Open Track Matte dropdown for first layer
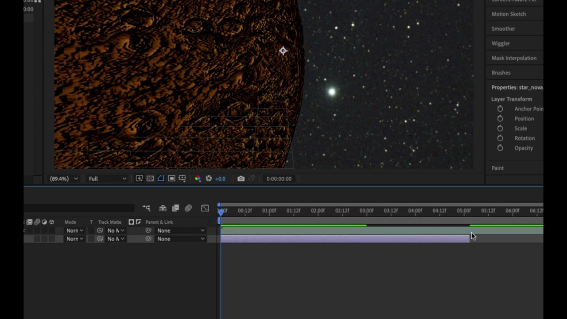Image resolution: width=567 pixels, height=319 pixels. (116, 230)
